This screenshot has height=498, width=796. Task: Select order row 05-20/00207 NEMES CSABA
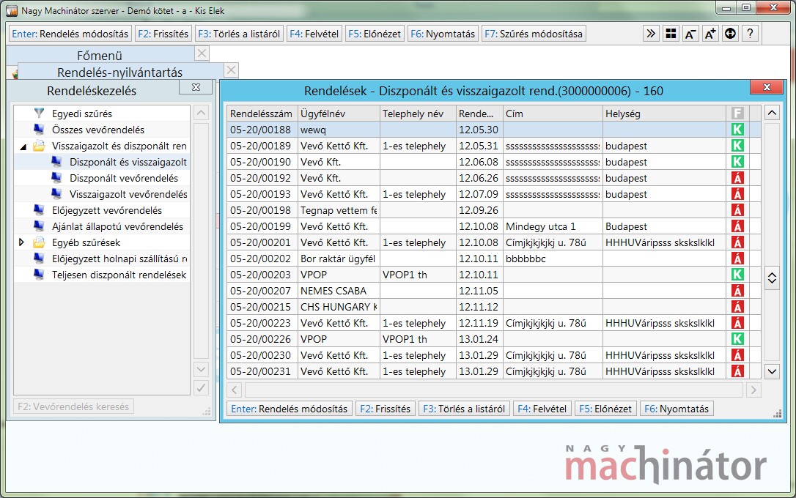[494, 291]
